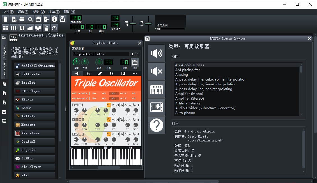This screenshot has width=317, height=183.
Task: Select AM pitchshifter in plugin list
Action: pos(237,70)
